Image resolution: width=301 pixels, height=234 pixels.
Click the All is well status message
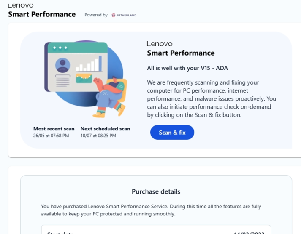tap(187, 68)
